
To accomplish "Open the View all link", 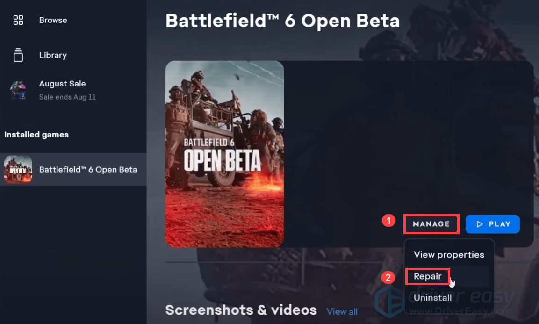I will click(x=342, y=312).
